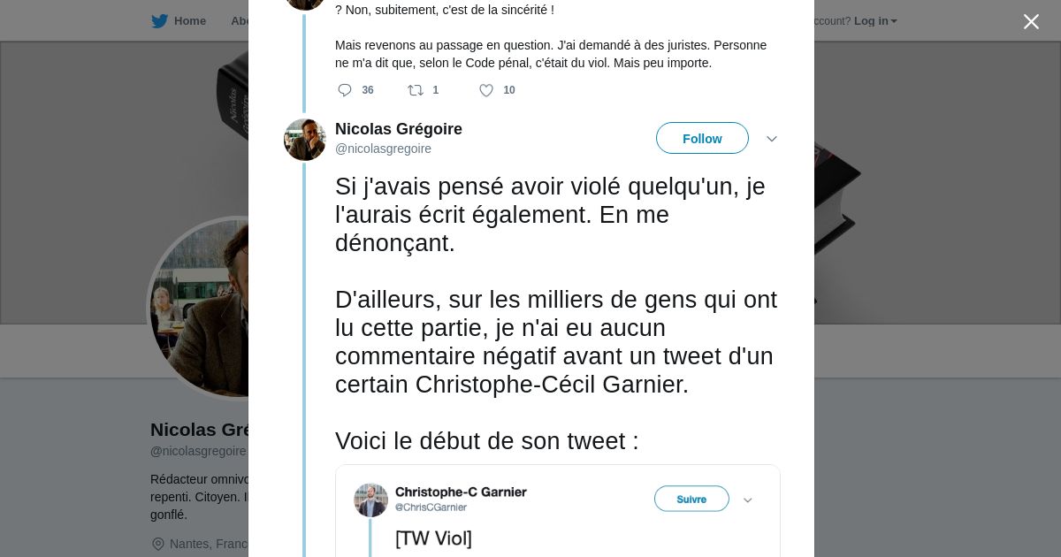Open the Home navigation item
The image size is (1061, 557).
point(189,21)
